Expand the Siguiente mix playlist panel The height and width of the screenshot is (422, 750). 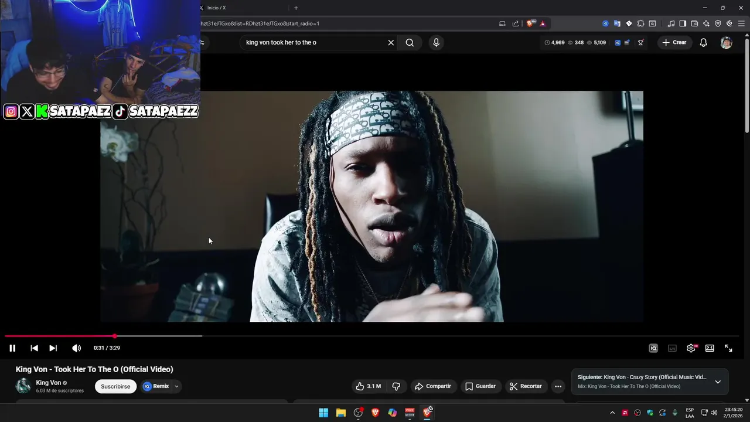(x=718, y=382)
